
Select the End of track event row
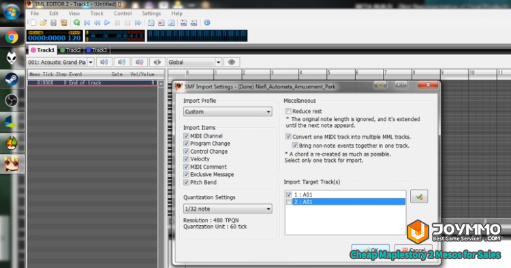(93, 83)
